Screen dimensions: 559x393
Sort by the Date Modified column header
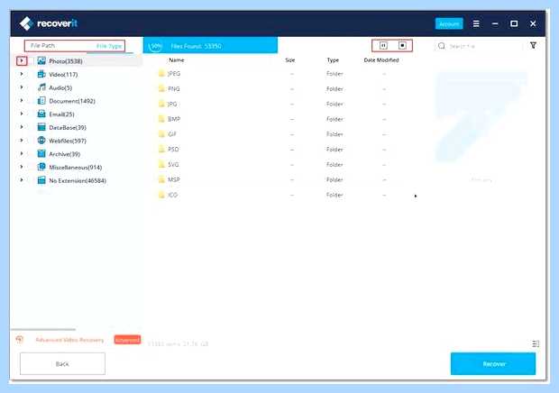click(381, 59)
